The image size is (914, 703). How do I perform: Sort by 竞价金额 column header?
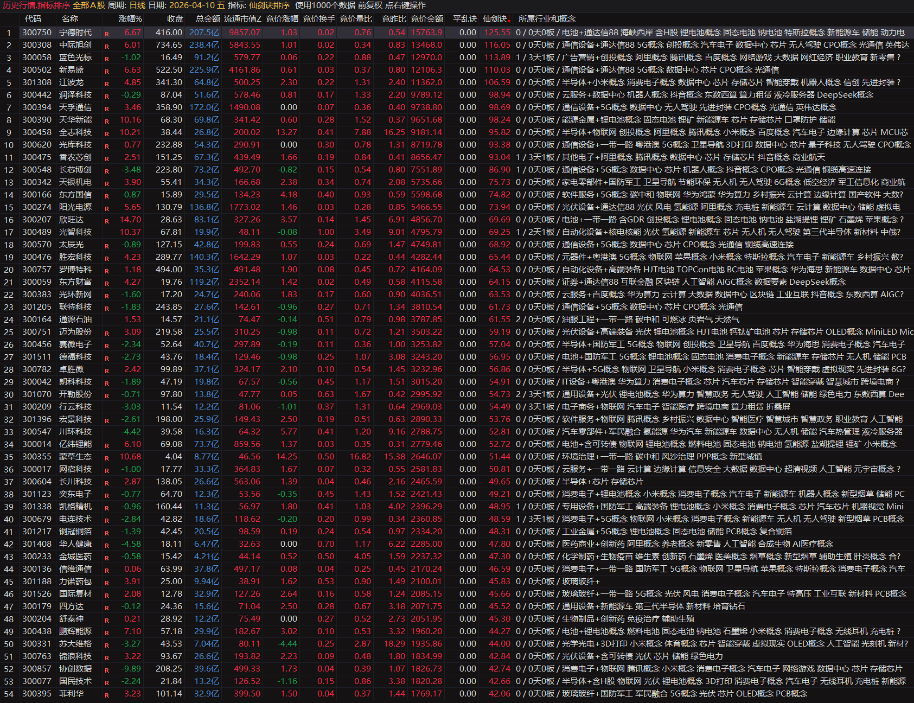coord(426,19)
